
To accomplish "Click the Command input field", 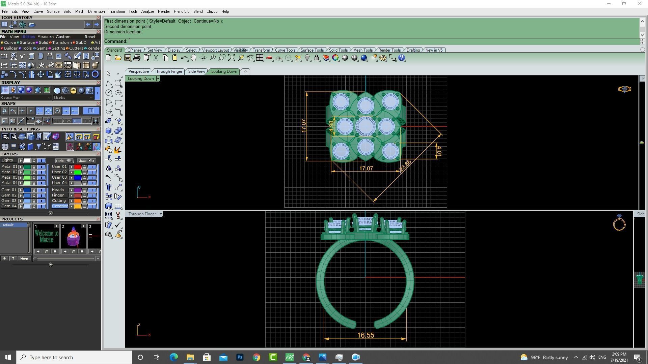I will pyautogui.click(x=384, y=41).
